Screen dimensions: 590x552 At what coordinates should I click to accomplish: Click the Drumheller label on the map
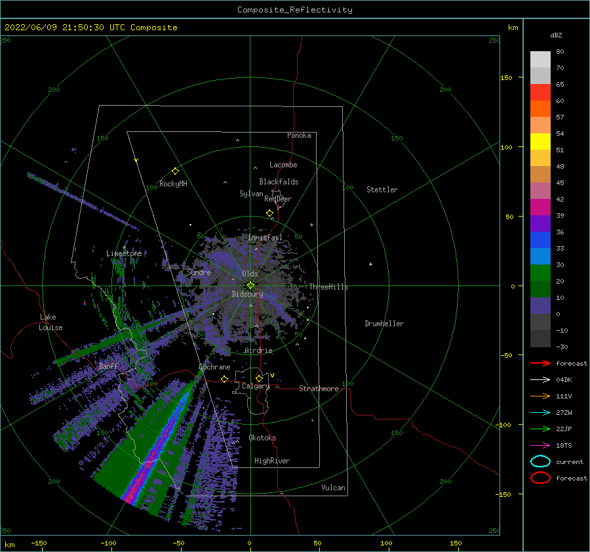point(384,324)
